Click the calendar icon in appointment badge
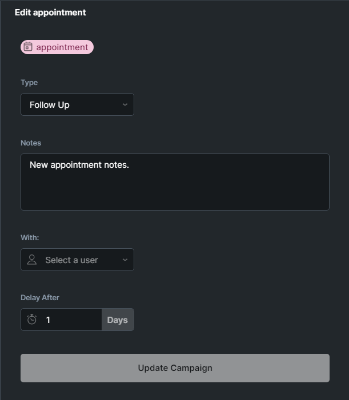 pos(28,47)
